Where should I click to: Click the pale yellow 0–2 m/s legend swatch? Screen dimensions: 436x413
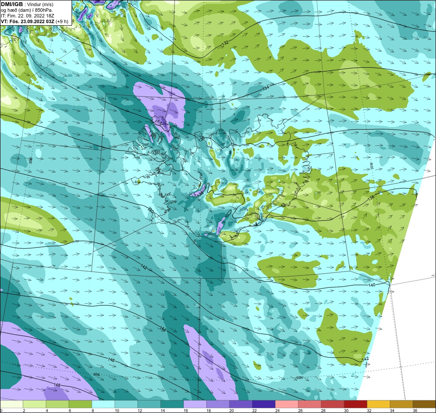12,404
